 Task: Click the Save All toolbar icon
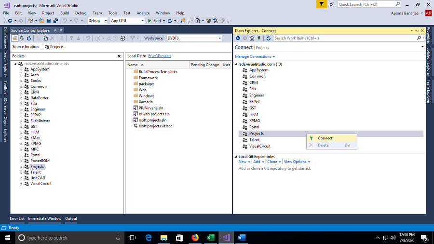pos(55,21)
